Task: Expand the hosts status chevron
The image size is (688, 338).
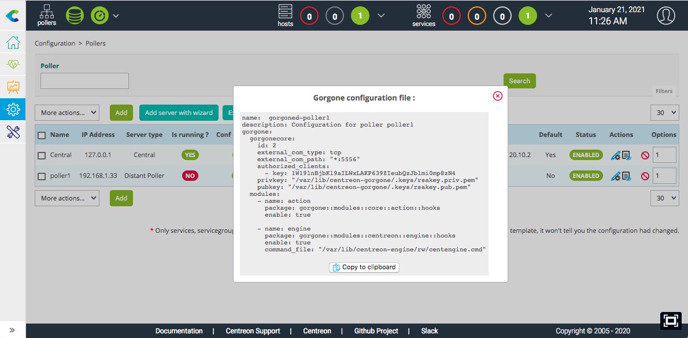Action: click(x=381, y=16)
